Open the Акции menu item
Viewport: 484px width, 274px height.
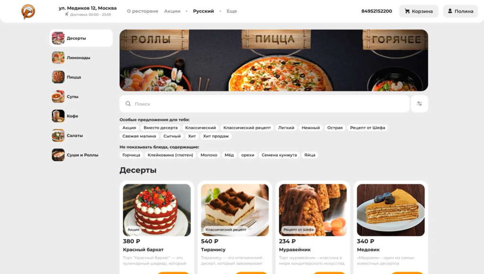click(x=172, y=11)
